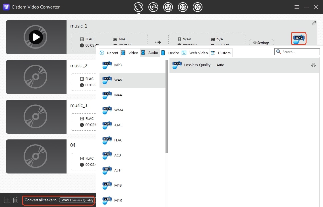Image resolution: width=323 pixels, height=207 pixels.
Task: Play the music_1 thumbnail
Action: coord(36,37)
